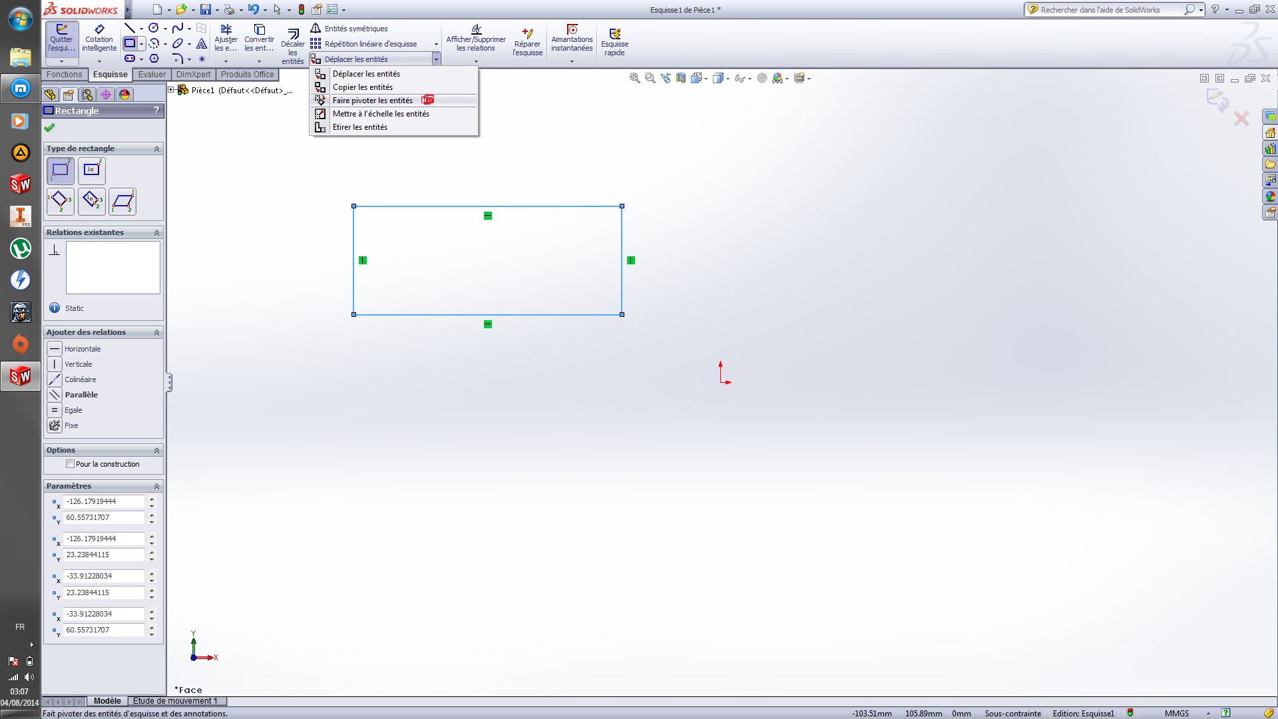This screenshot has height=719, width=1278.
Task: Select the Line sketch tool
Action: point(130,28)
